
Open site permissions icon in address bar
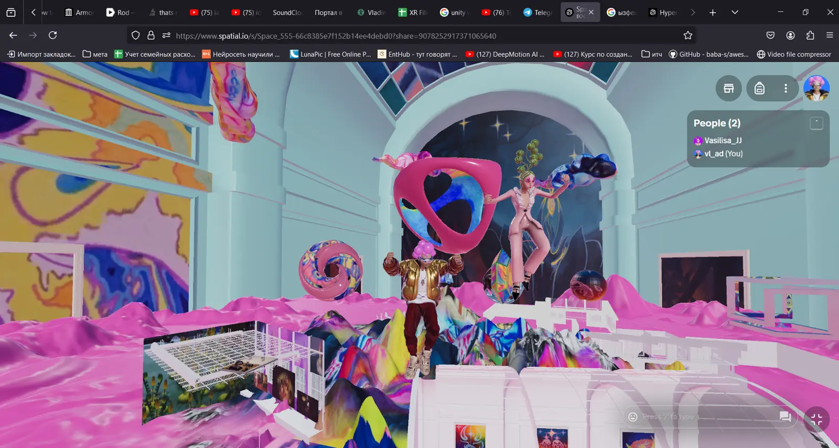166,36
